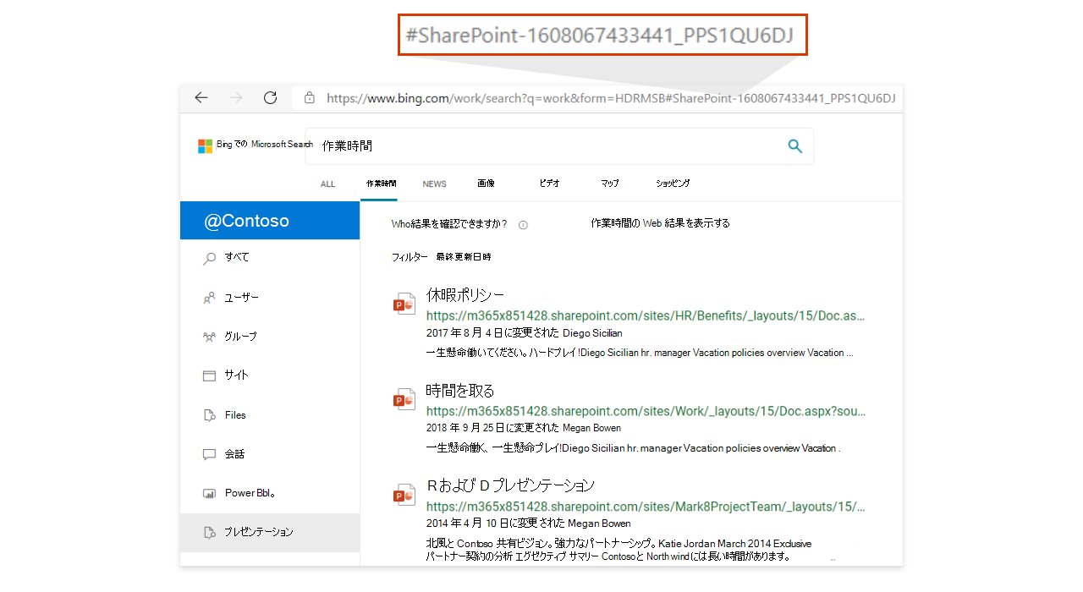1083x592 pixels.
Task: Click the @Contoso header
Action: pyautogui.click(x=270, y=221)
